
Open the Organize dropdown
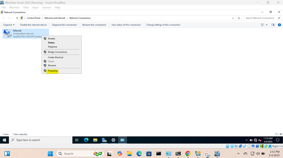(x=9, y=25)
